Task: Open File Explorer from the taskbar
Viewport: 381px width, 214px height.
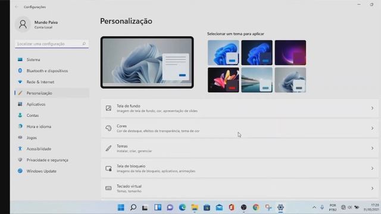Action: coord(195,207)
